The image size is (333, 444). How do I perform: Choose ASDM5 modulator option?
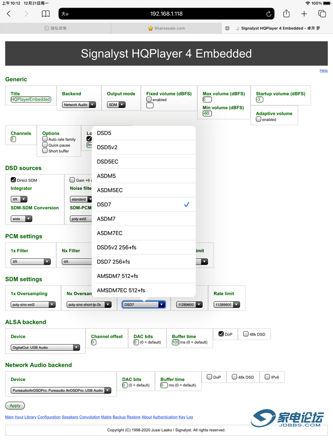(144, 176)
